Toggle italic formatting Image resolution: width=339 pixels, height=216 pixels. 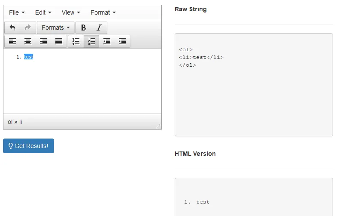(x=99, y=28)
